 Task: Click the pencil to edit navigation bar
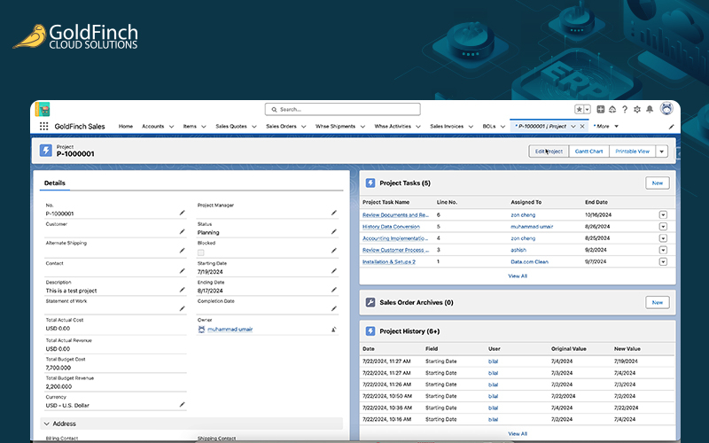671,127
